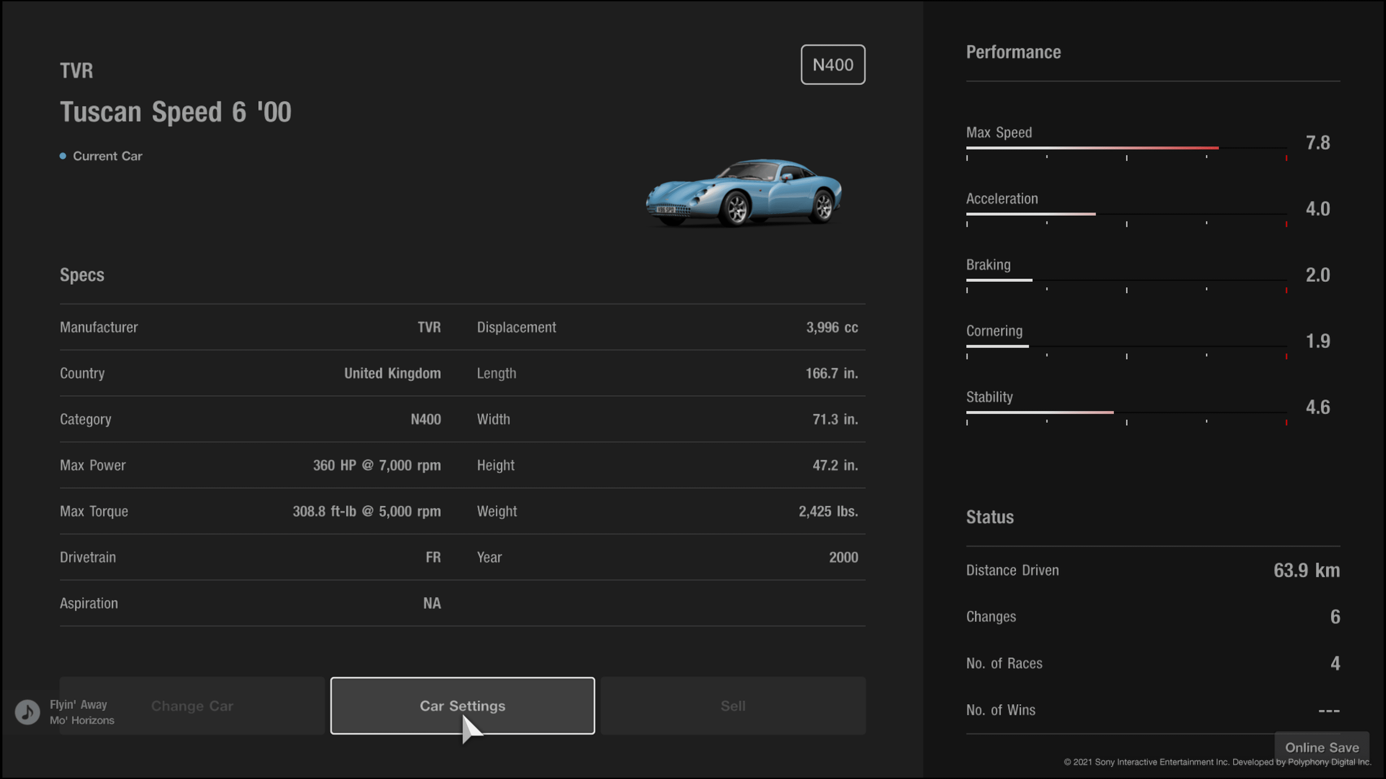Screen dimensions: 1386x779
Task: Click the N400 category badge
Action: click(833, 65)
